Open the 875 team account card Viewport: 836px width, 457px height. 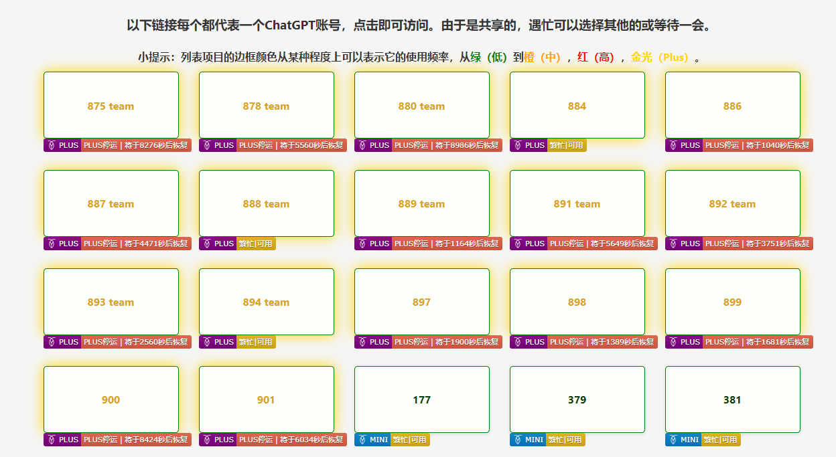[111, 105]
